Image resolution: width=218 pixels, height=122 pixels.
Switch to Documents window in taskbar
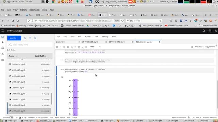60,121
